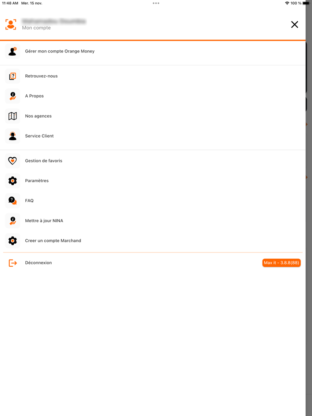
Task: Click the FAQ question mark icon
Action: click(12, 200)
